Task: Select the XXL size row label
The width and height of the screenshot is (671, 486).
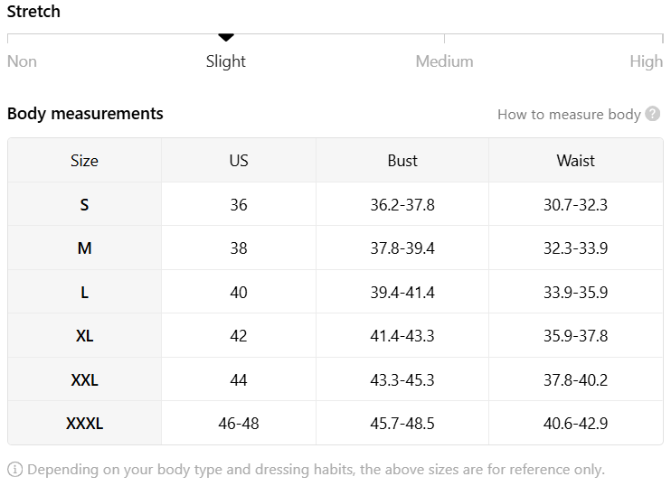Action: click(84, 380)
